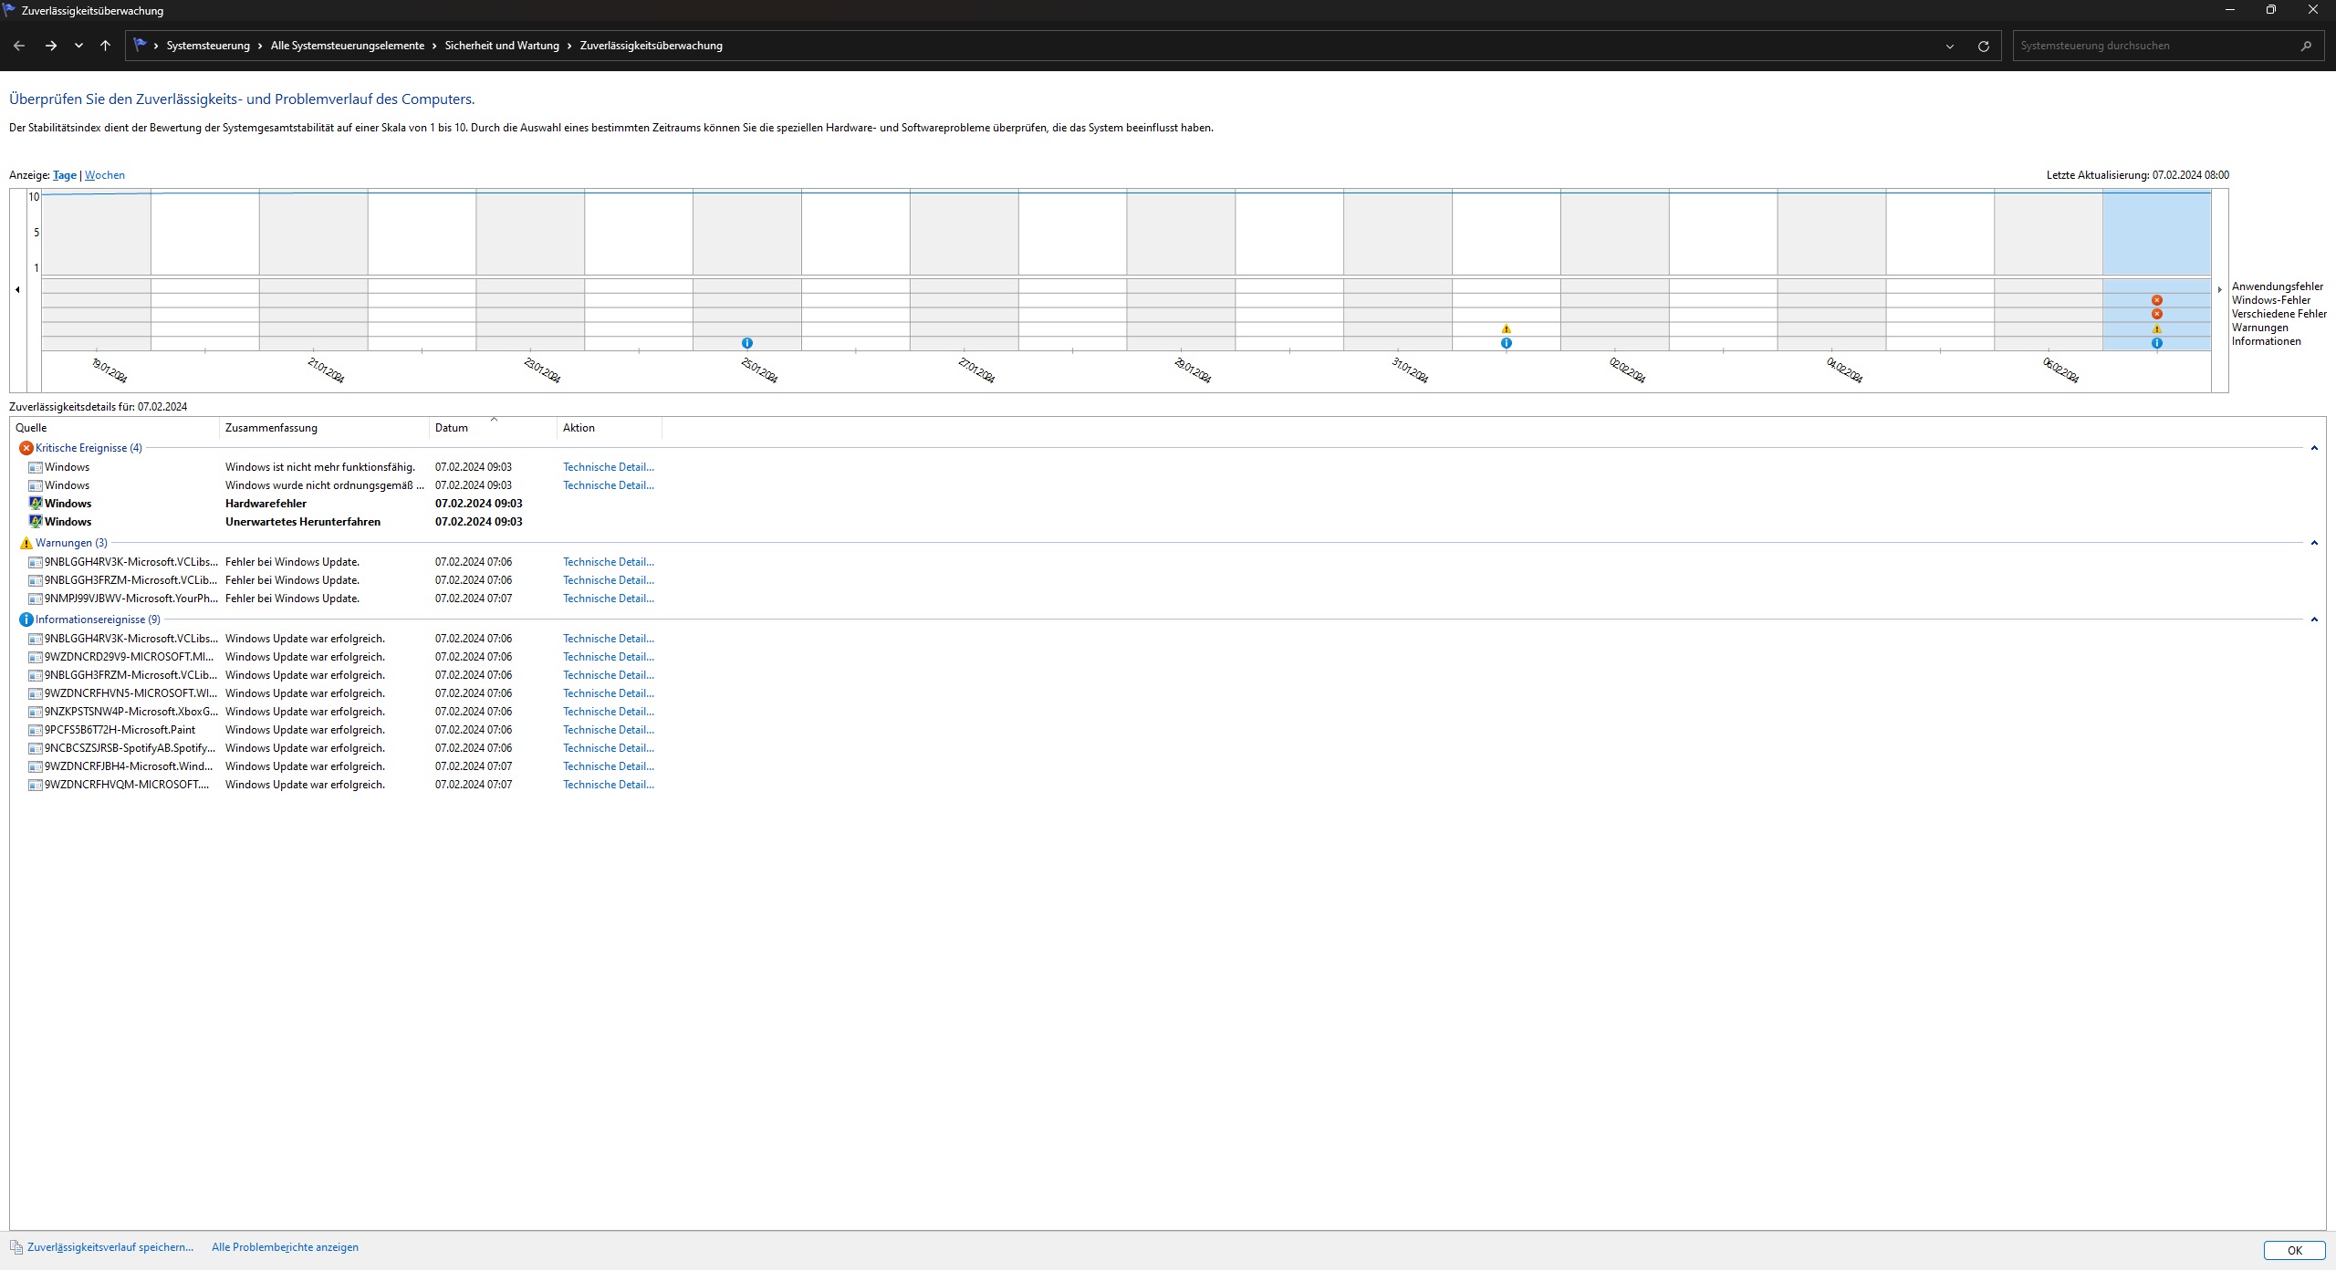
Task: Click the information icon on 25.01.2024 column
Action: [746, 343]
